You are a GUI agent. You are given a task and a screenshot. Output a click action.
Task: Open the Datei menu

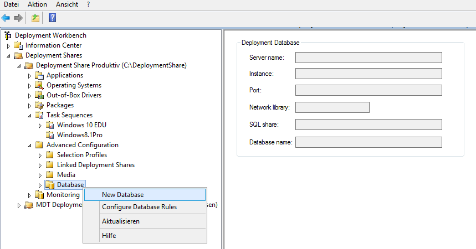tap(11, 4)
